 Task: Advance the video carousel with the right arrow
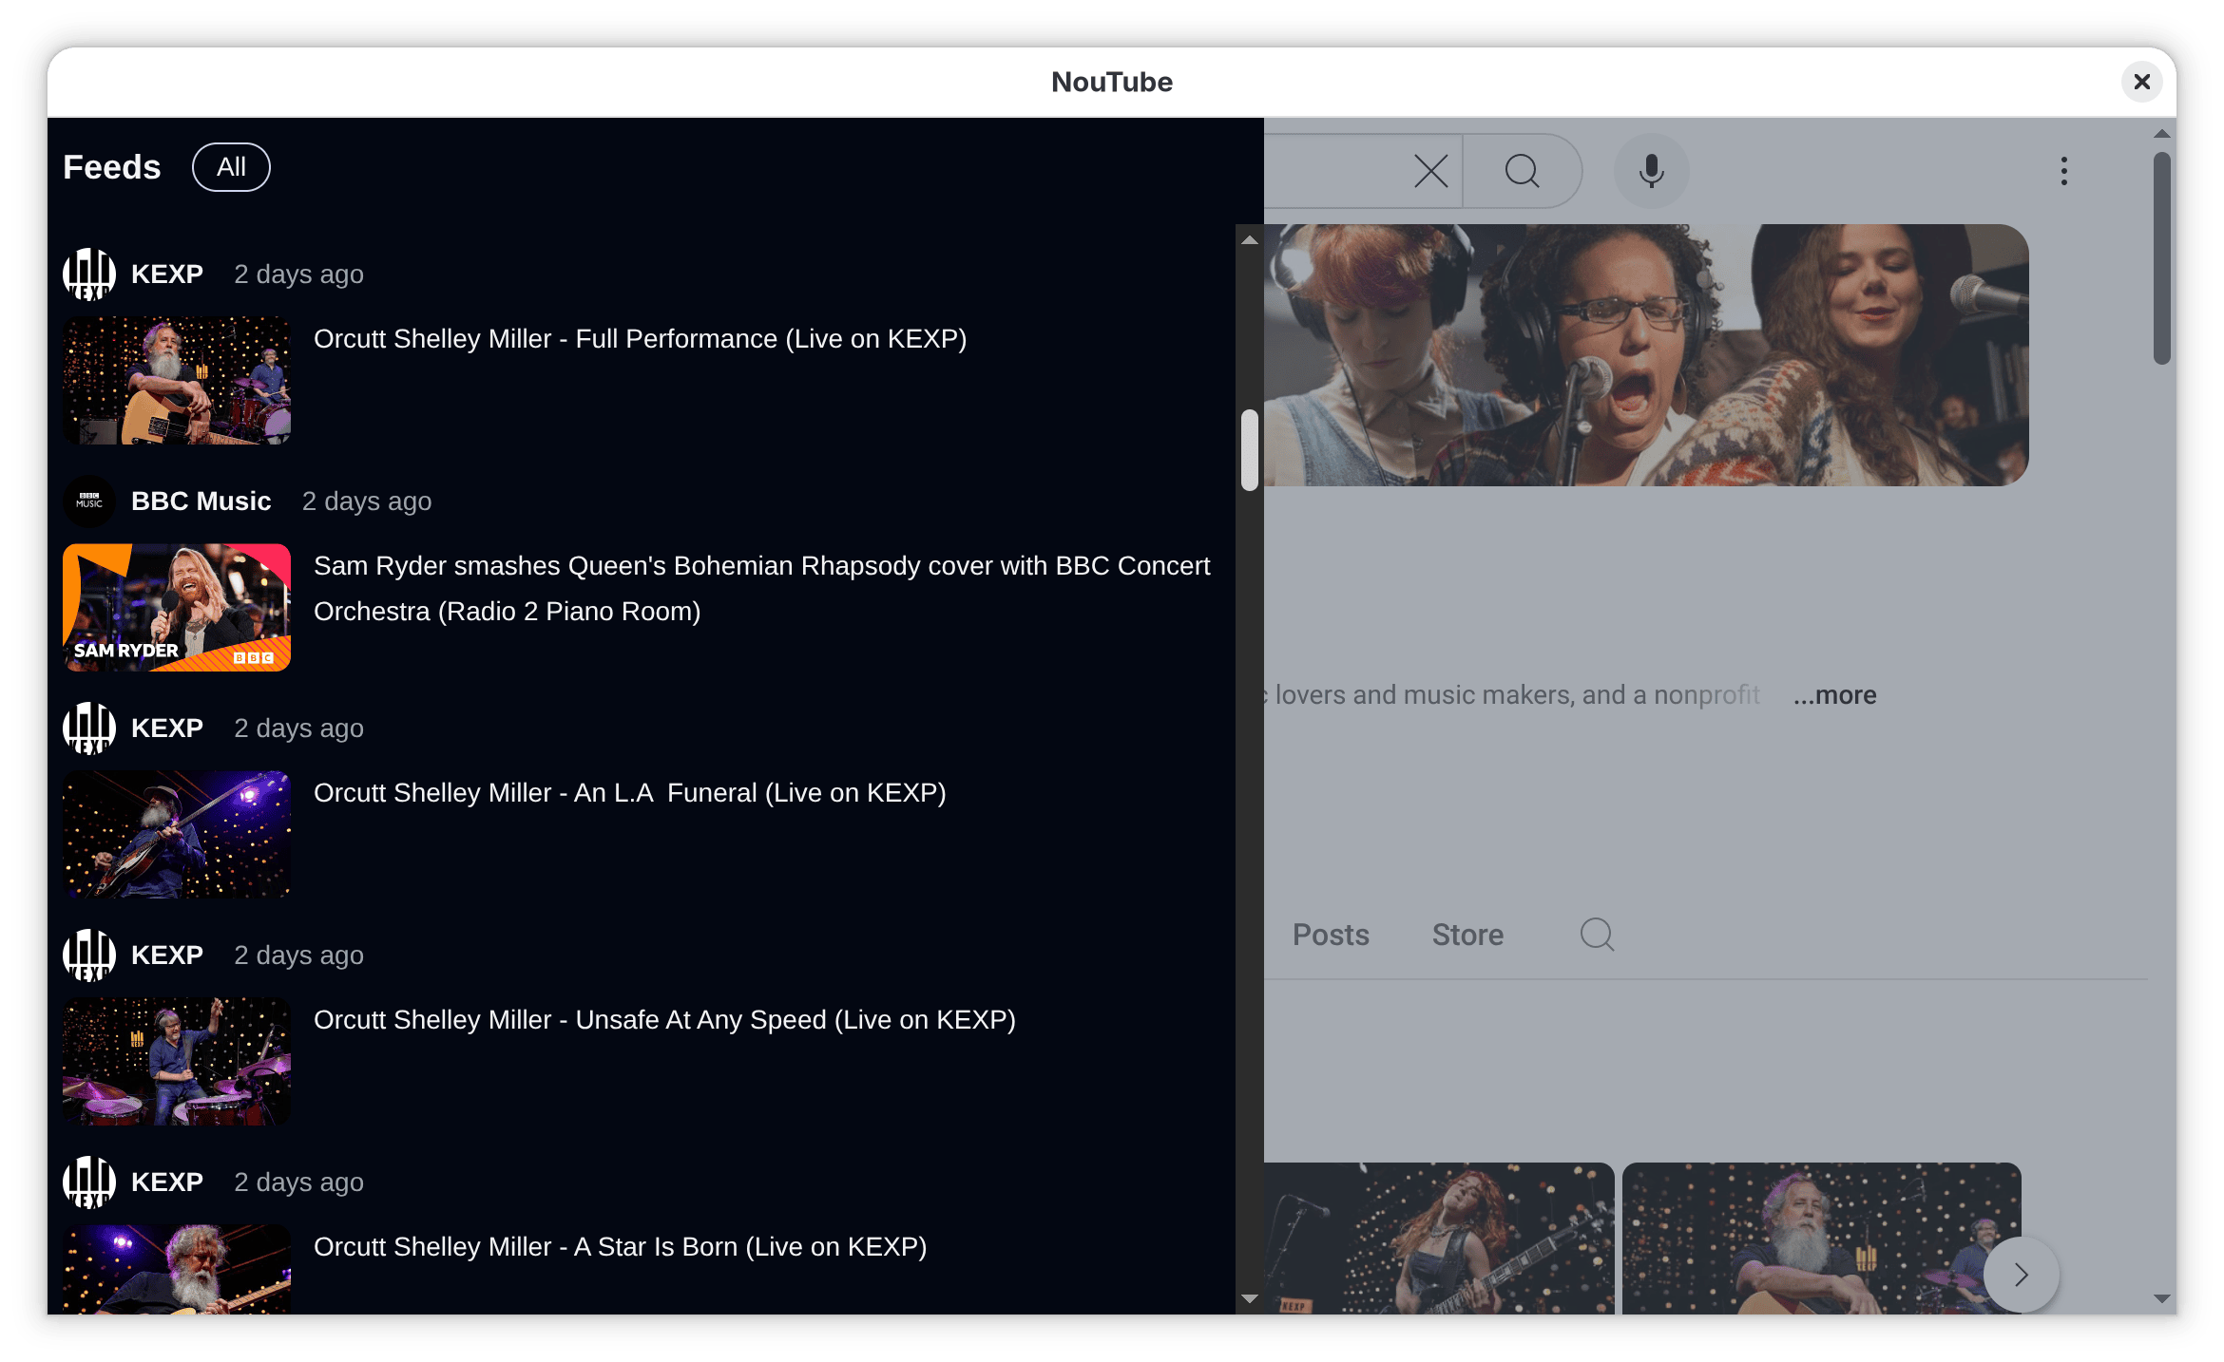(2021, 1274)
